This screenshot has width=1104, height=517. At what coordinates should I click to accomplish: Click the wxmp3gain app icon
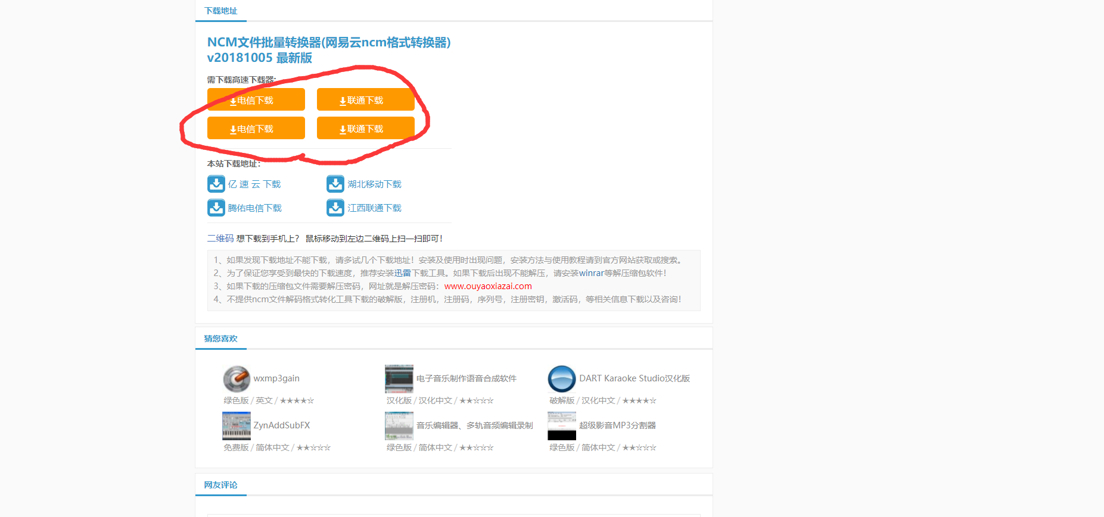237,379
